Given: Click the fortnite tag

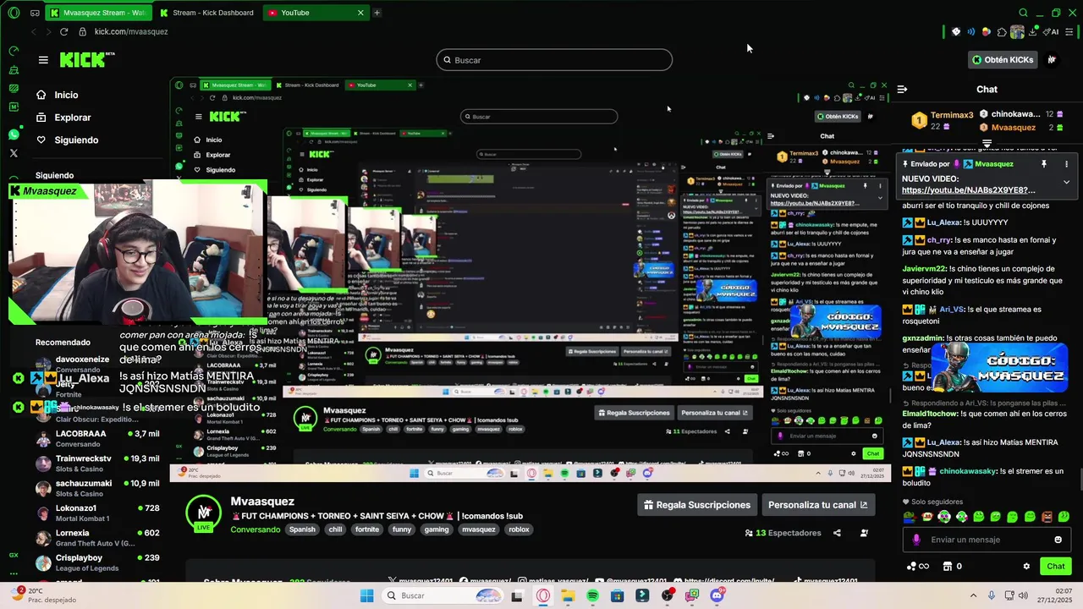Looking at the screenshot, I should click(x=367, y=529).
